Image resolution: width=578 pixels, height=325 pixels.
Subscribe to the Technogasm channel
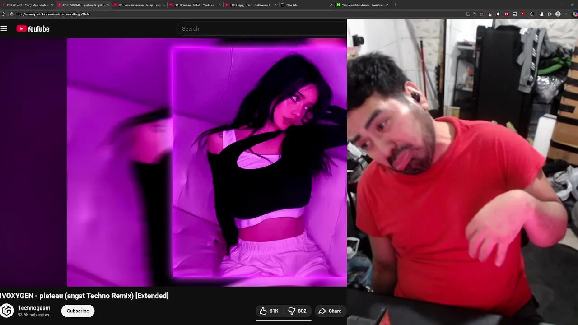pos(78,311)
